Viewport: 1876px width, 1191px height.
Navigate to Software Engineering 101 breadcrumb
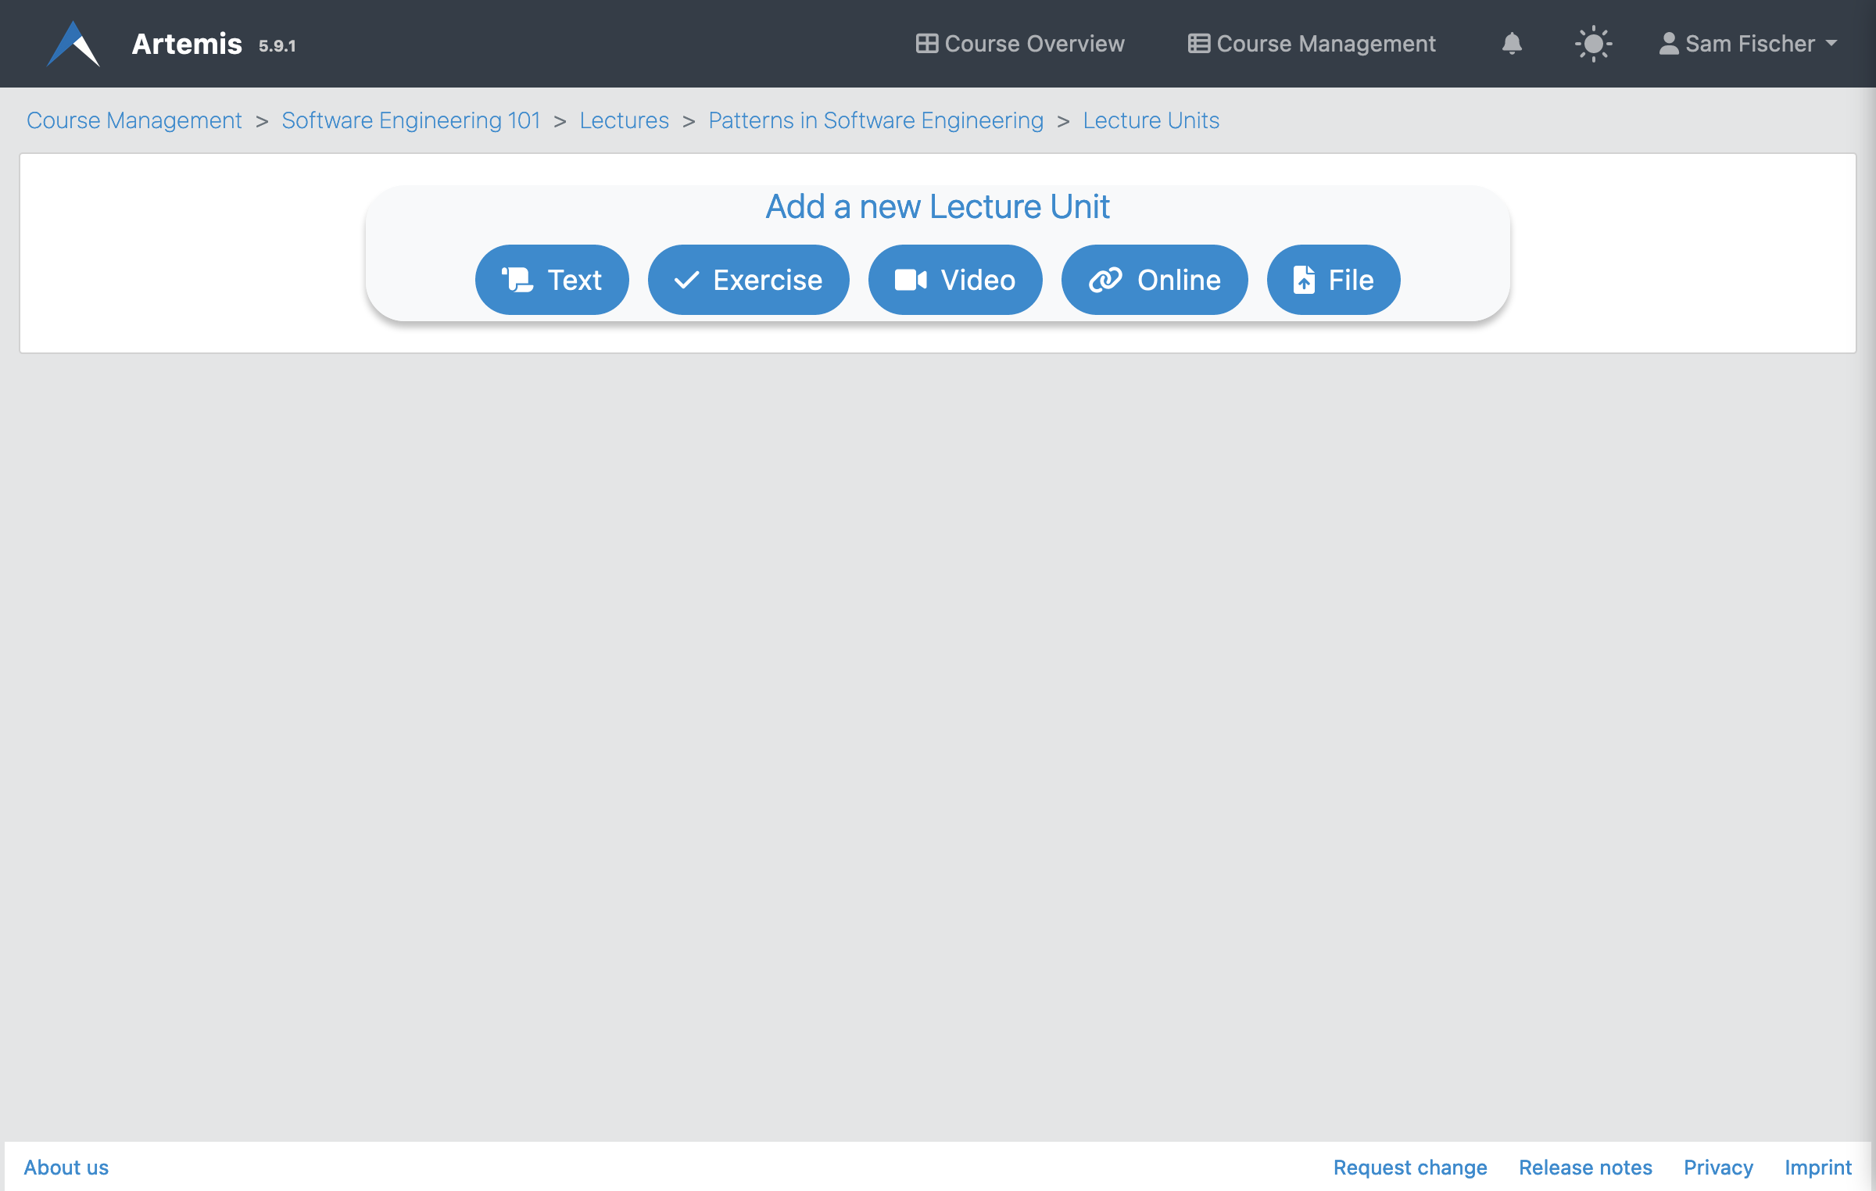tap(410, 120)
